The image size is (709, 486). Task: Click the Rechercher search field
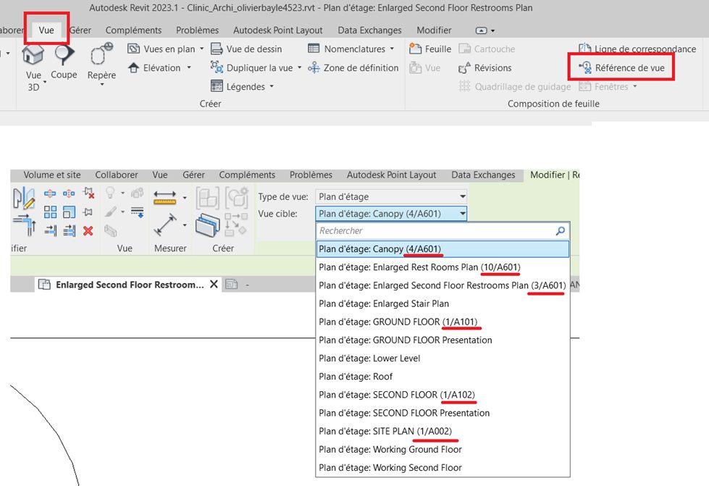click(x=442, y=231)
